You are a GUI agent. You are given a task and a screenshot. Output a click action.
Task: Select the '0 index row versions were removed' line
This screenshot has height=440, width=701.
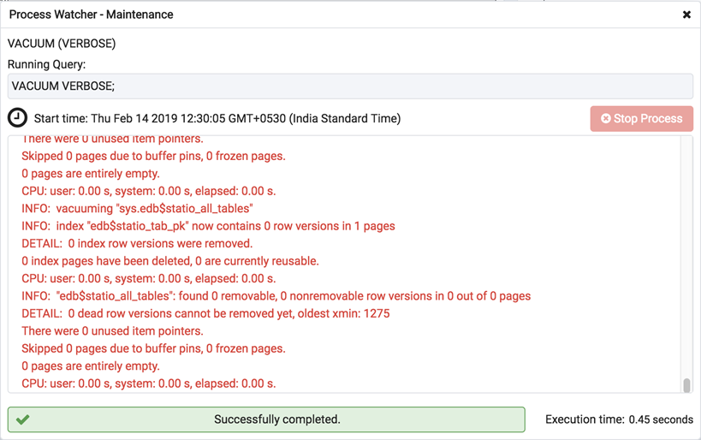tap(137, 244)
